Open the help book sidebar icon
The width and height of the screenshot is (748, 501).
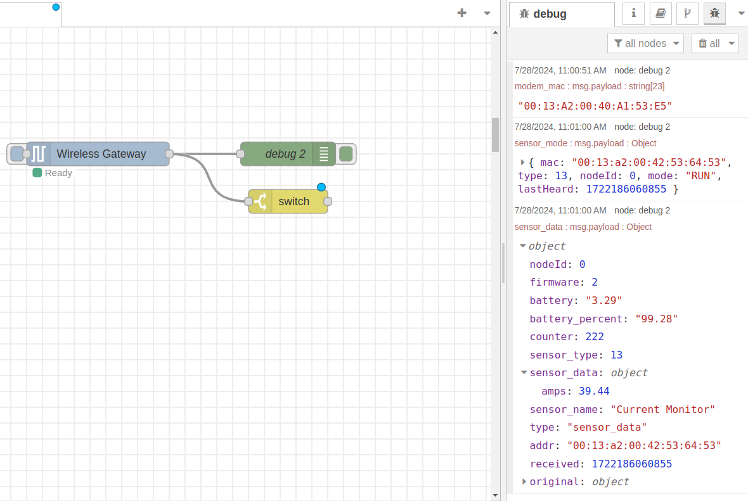click(661, 13)
